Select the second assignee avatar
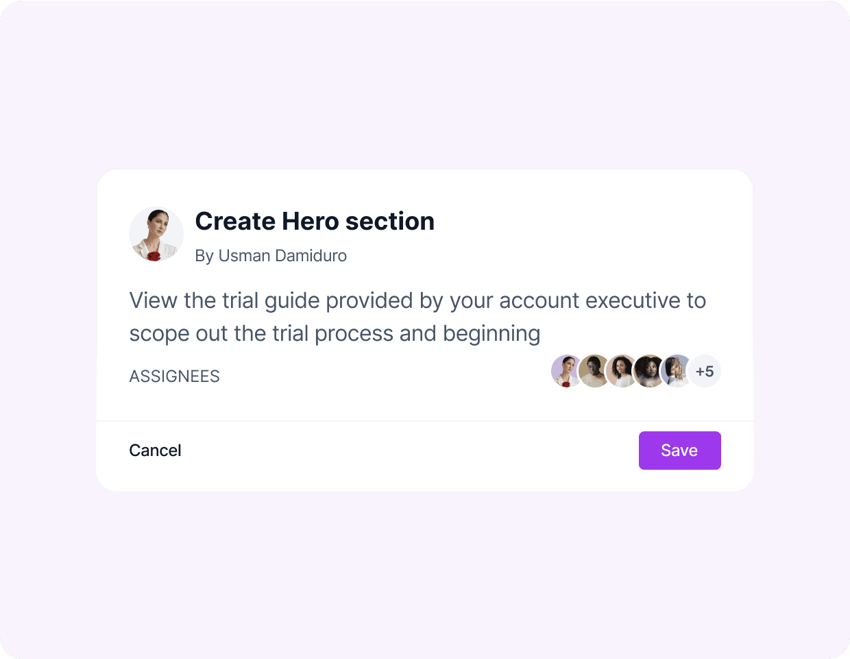 coord(594,371)
